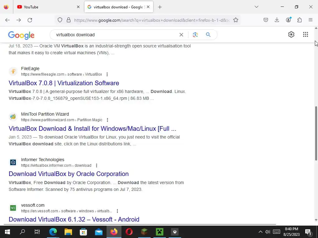Open more options for FileEagle result
The image size is (318, 238).
(x=107, y=74)
